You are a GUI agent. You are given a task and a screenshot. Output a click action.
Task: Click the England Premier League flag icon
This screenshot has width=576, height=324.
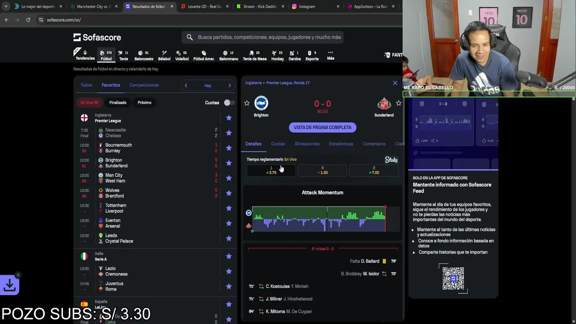click(x=84, y=118)
